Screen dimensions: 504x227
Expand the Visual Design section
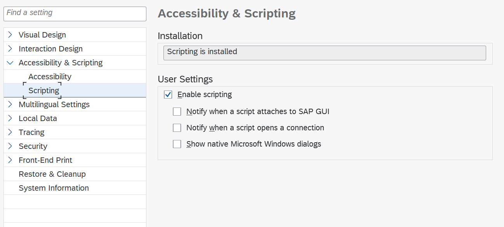pyautogui.click(x=10, y=34)
